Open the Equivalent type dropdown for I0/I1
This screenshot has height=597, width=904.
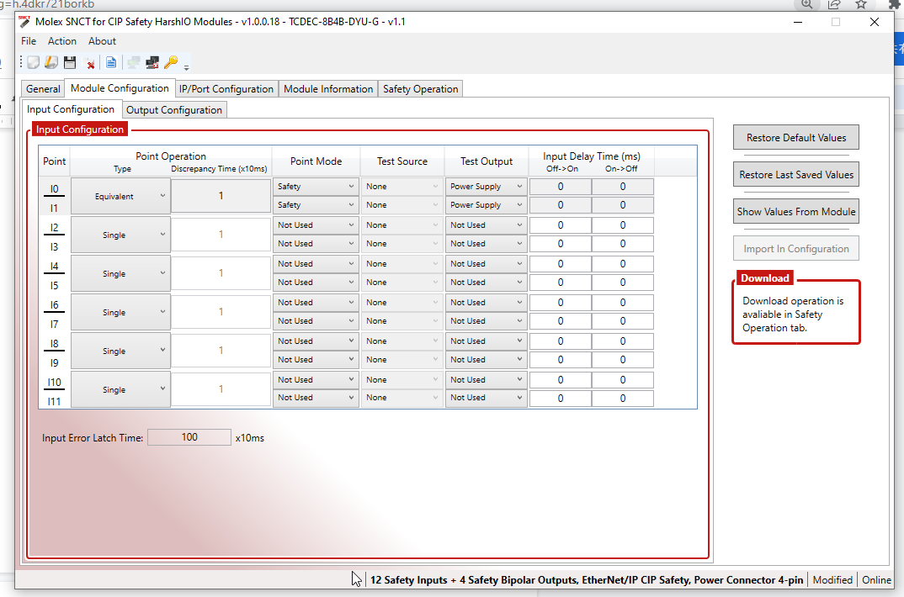pos(120,196)
